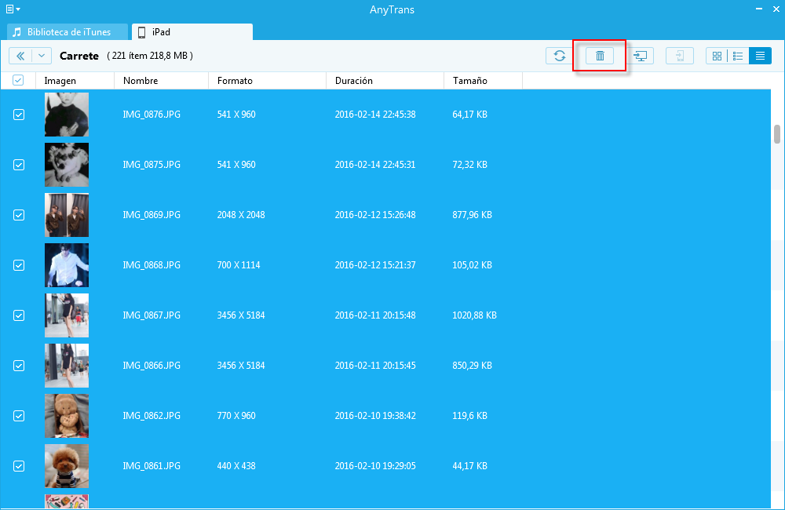Uncheck IMG_0866.JPG checkbox
The height and width of the screenshot is (510, 785).
click(x=19, y=366)
